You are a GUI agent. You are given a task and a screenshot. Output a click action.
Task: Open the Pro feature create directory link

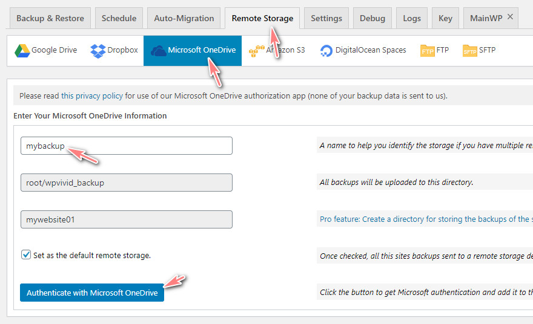point(426,219)
